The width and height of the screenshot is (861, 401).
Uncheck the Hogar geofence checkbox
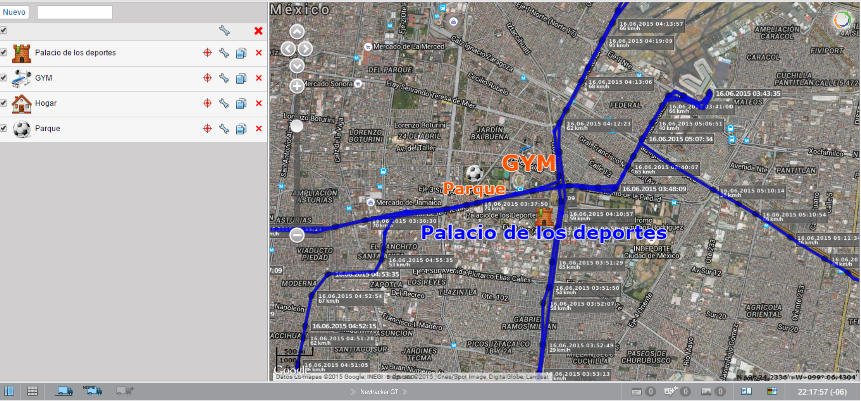pos(4,103)
